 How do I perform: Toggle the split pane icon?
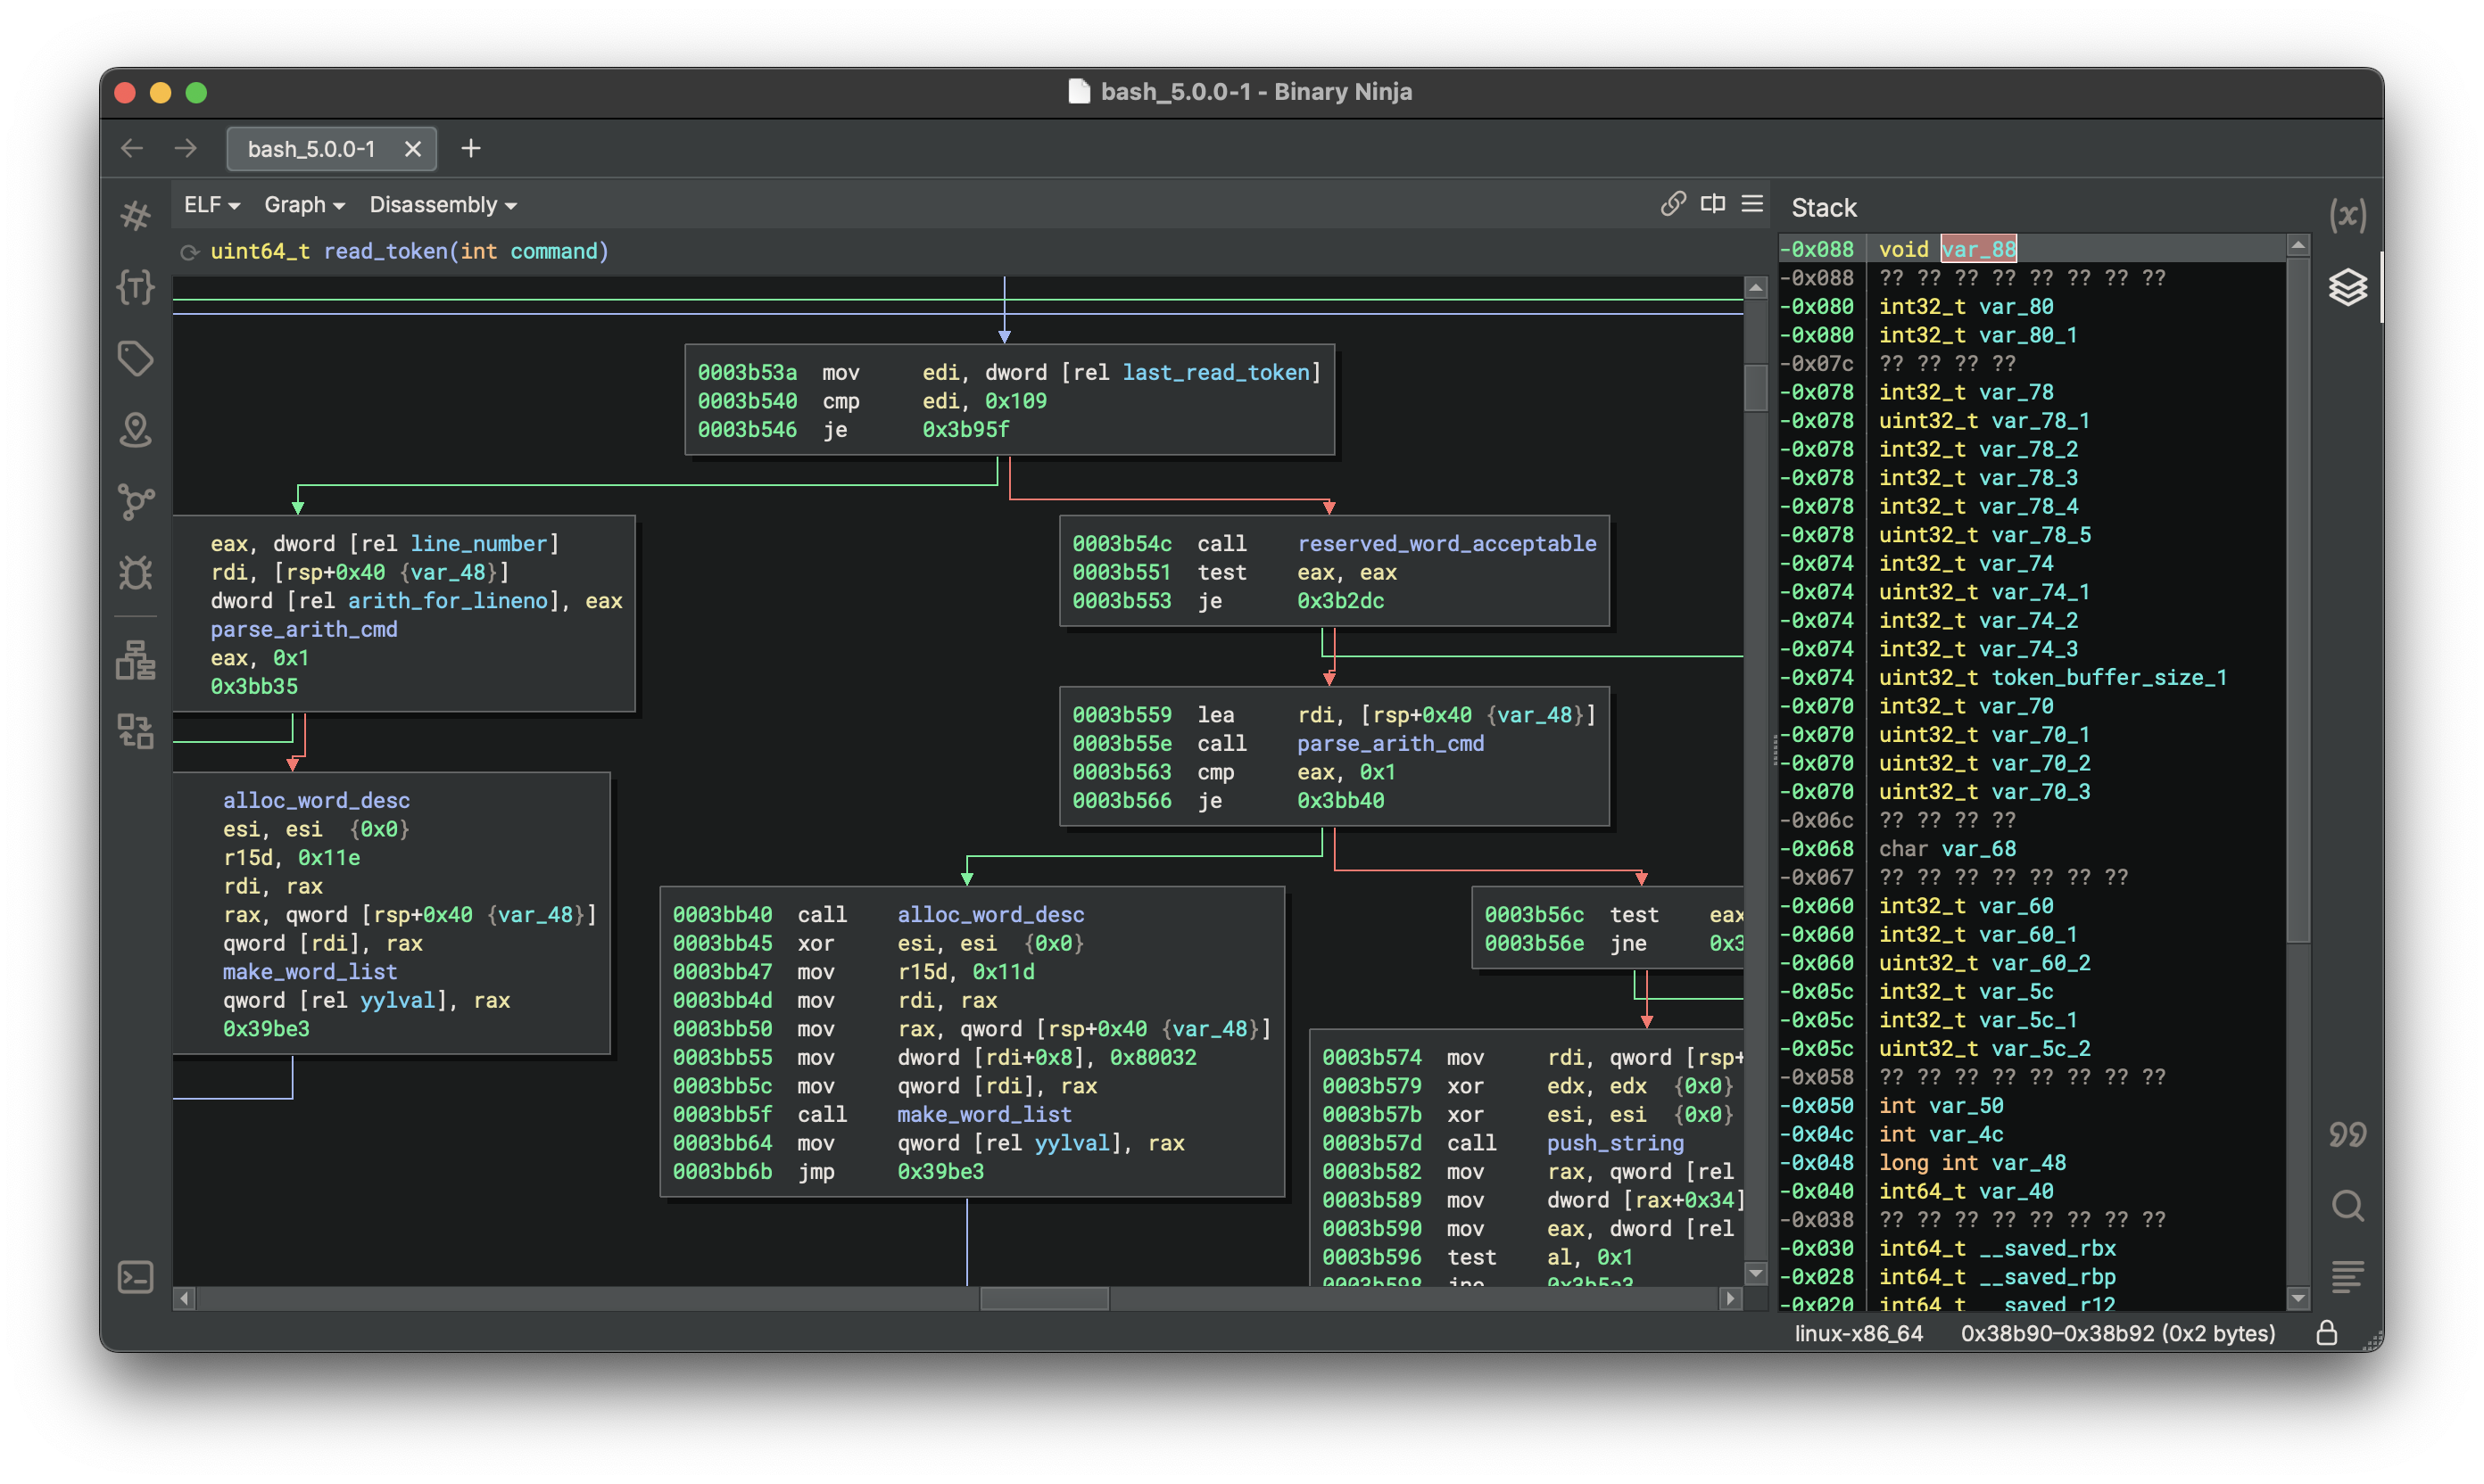tap(1713, 204)
